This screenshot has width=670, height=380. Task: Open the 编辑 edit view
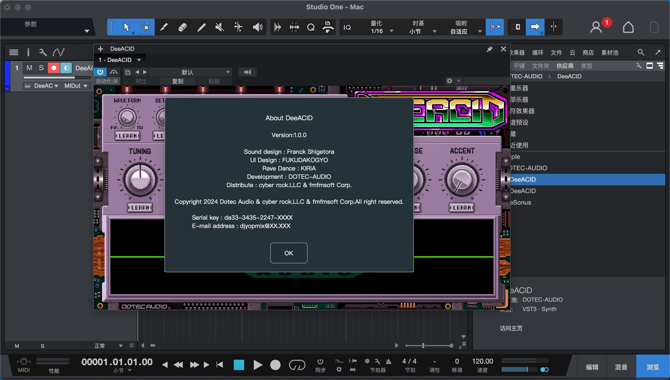[x=592, y=367]
